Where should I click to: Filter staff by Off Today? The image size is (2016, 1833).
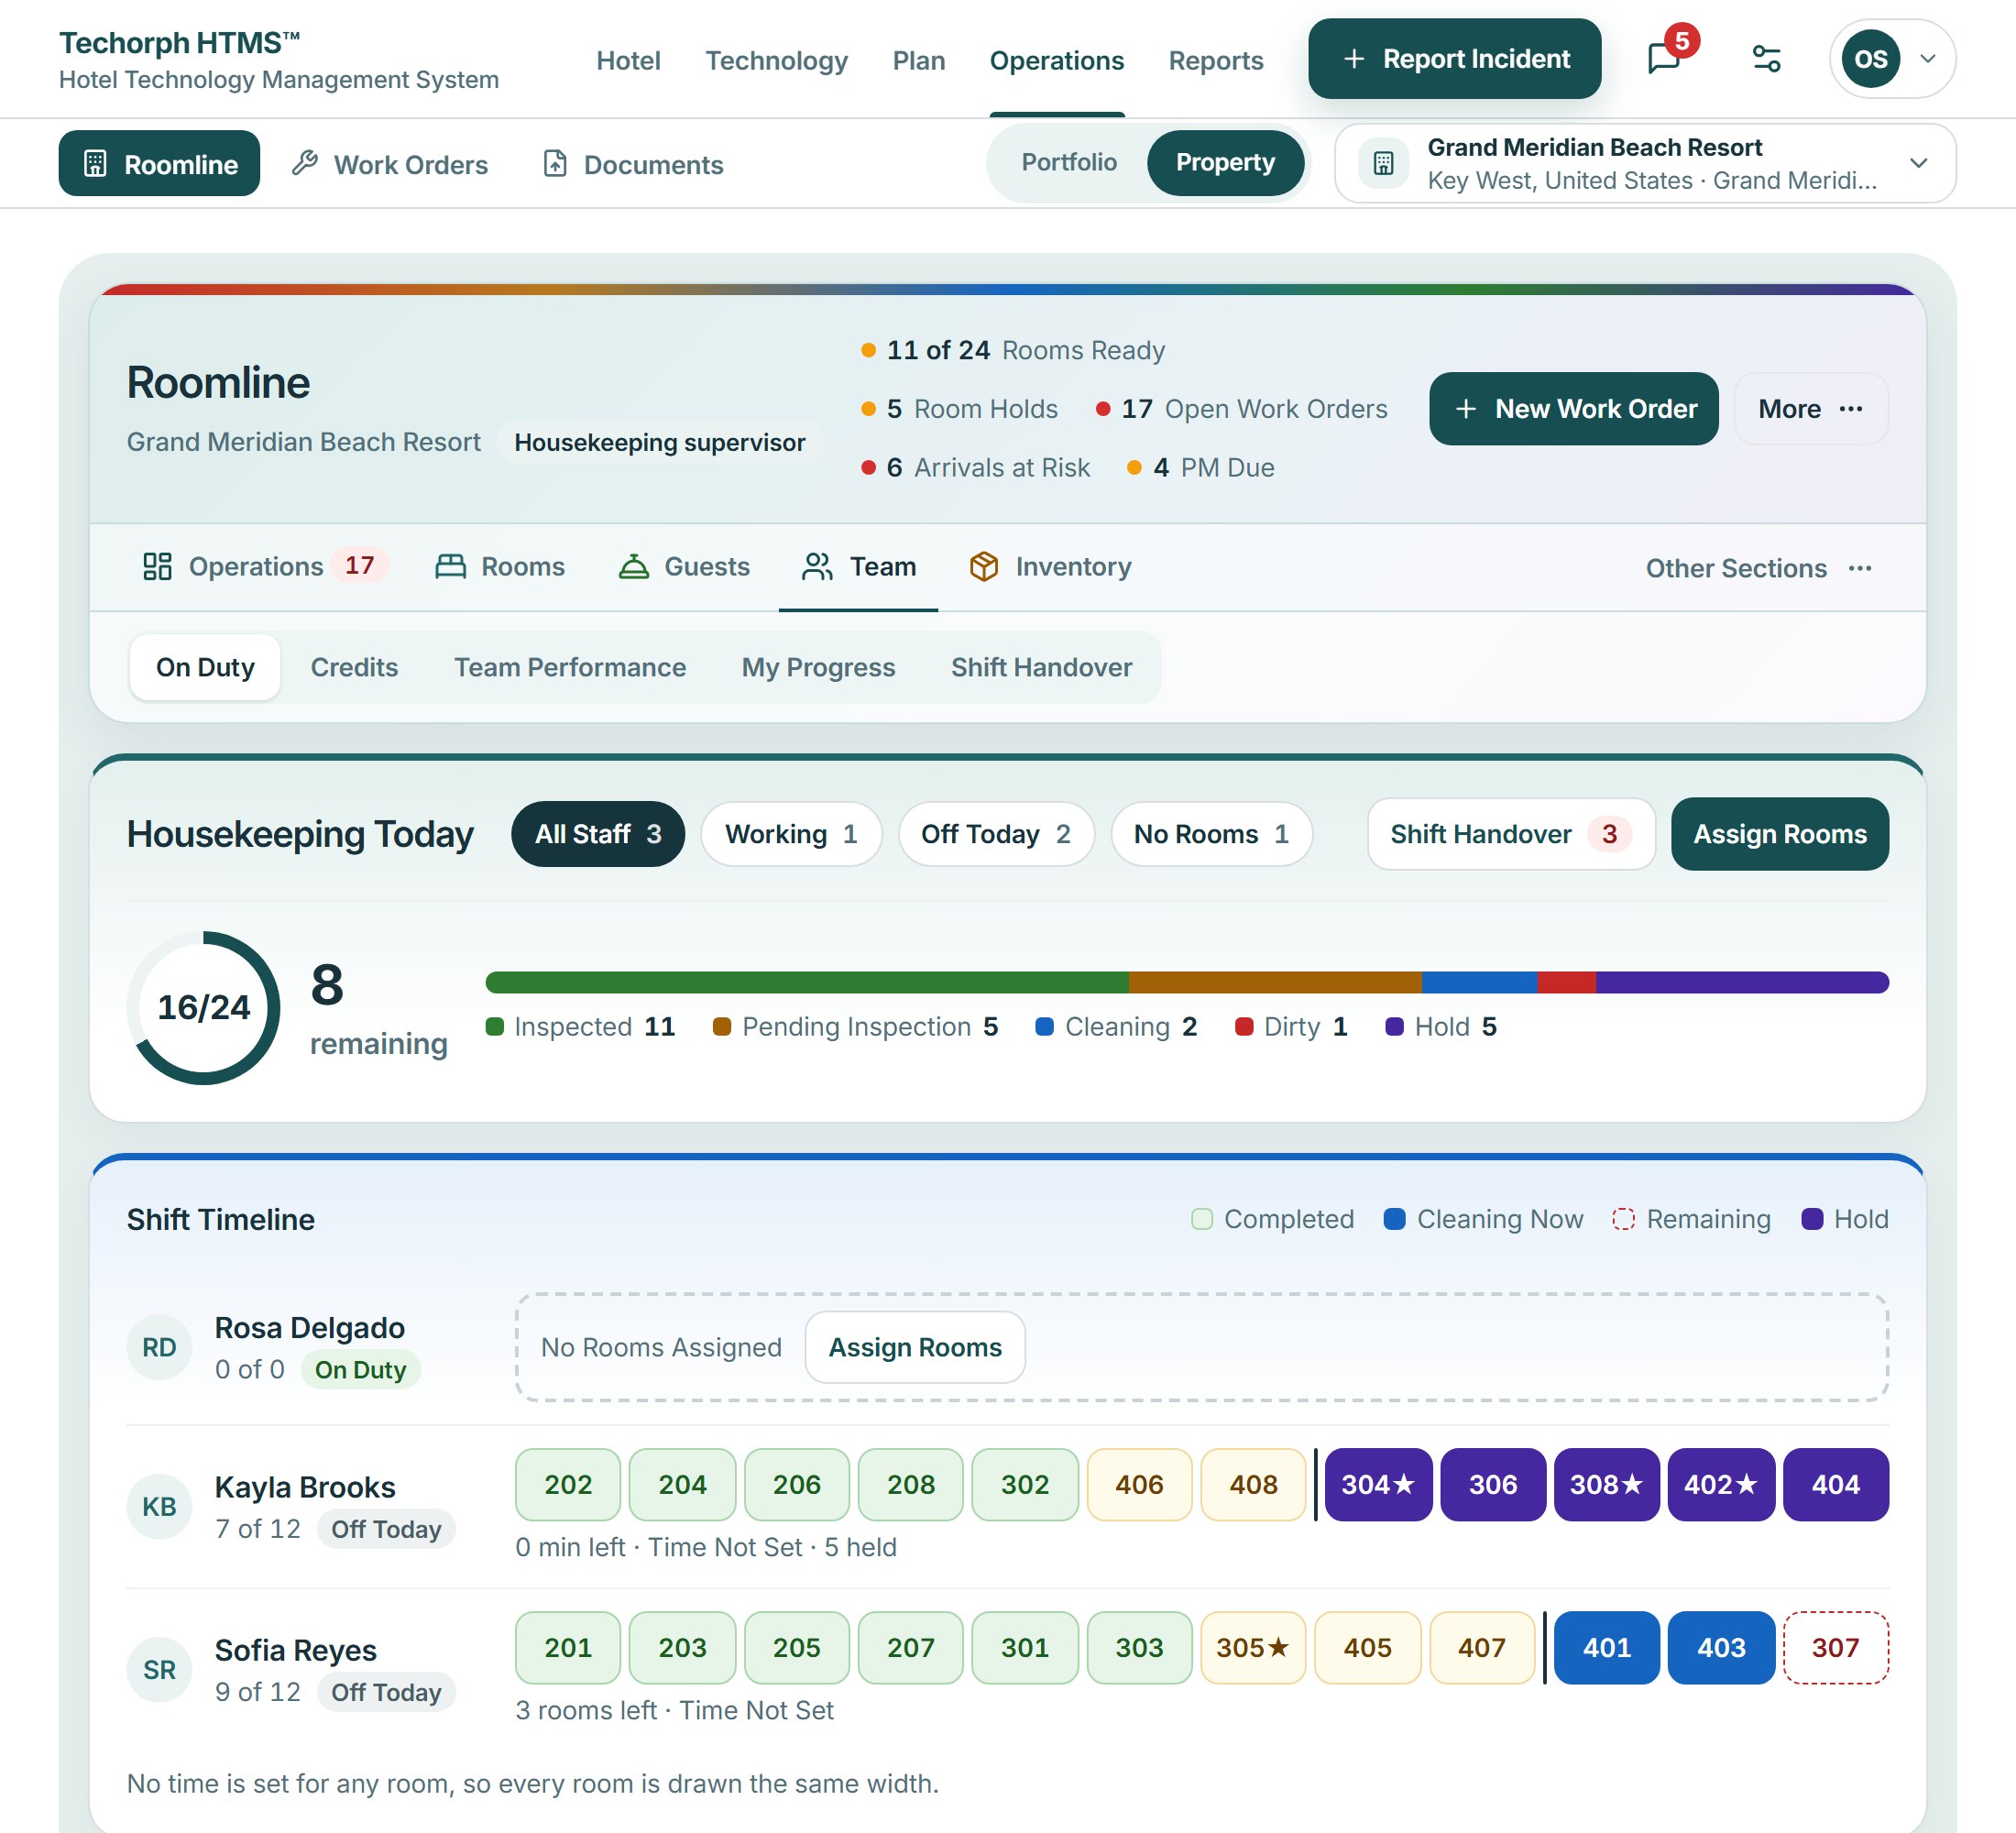996,834
